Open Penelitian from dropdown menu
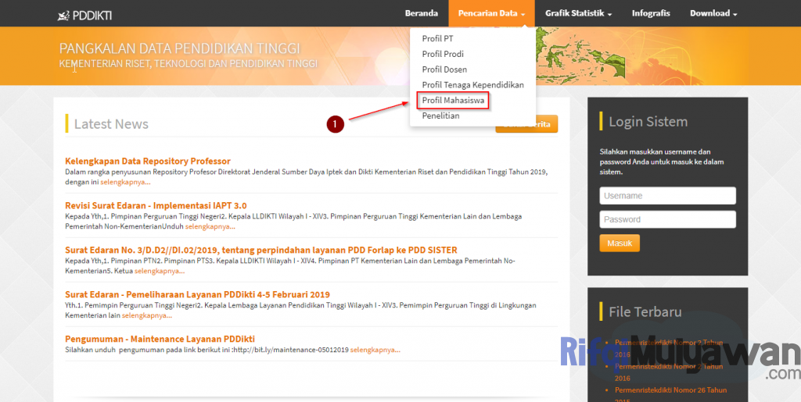 tap(441, 116)
